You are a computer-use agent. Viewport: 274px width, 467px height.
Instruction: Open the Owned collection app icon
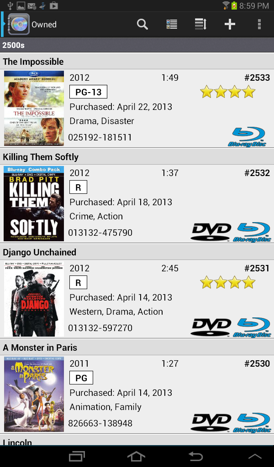pyautogui.click(x=18, y=24)
